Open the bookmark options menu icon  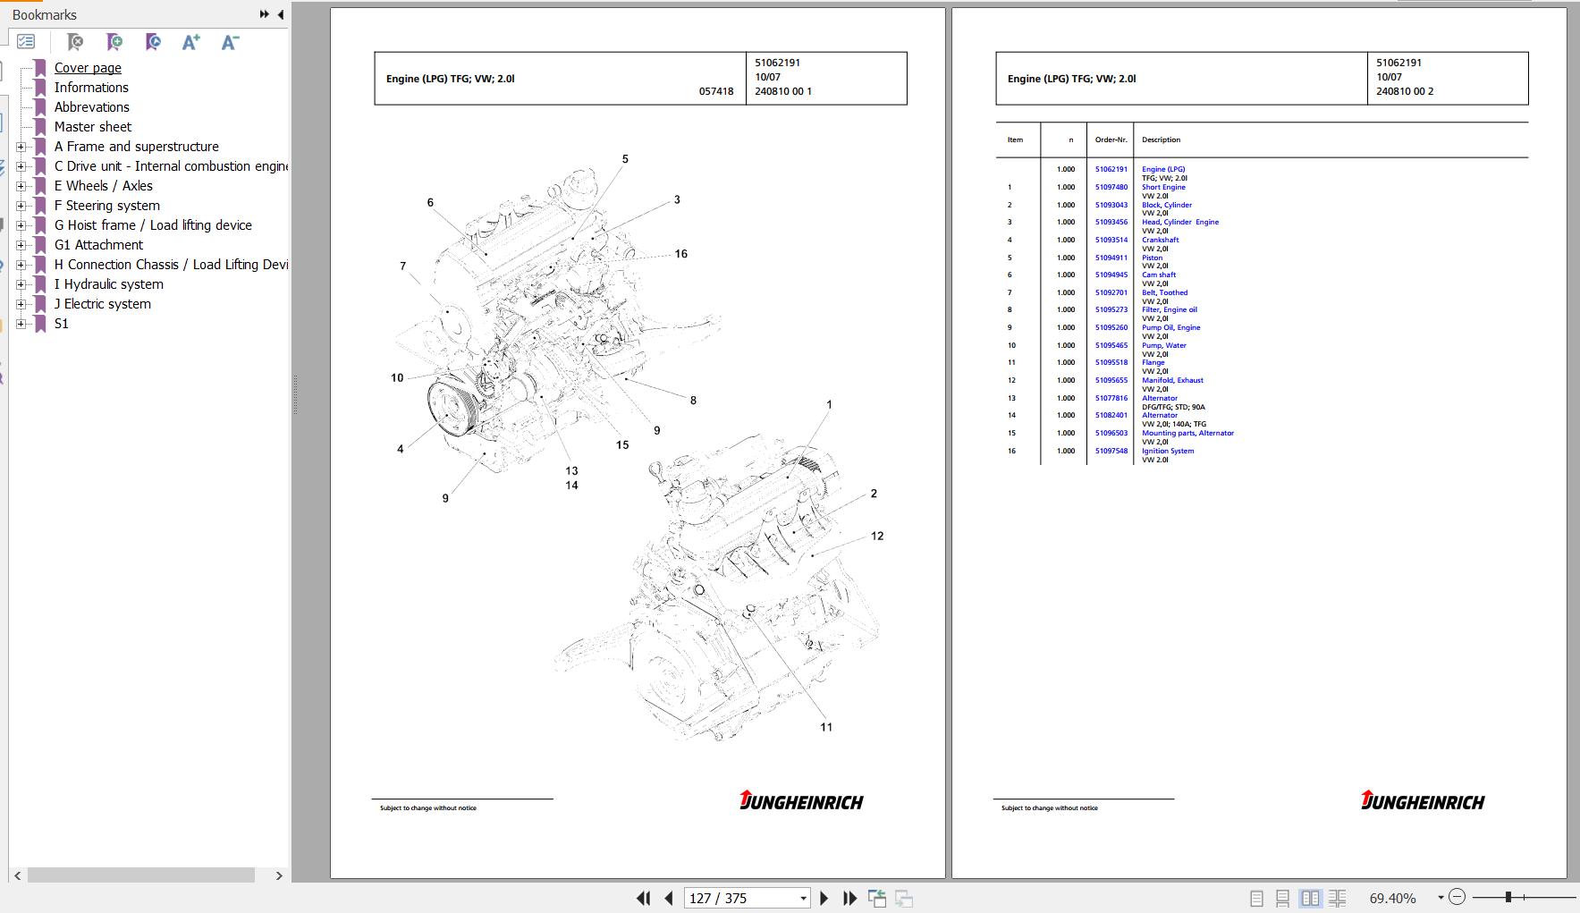(x=26, y=42)
